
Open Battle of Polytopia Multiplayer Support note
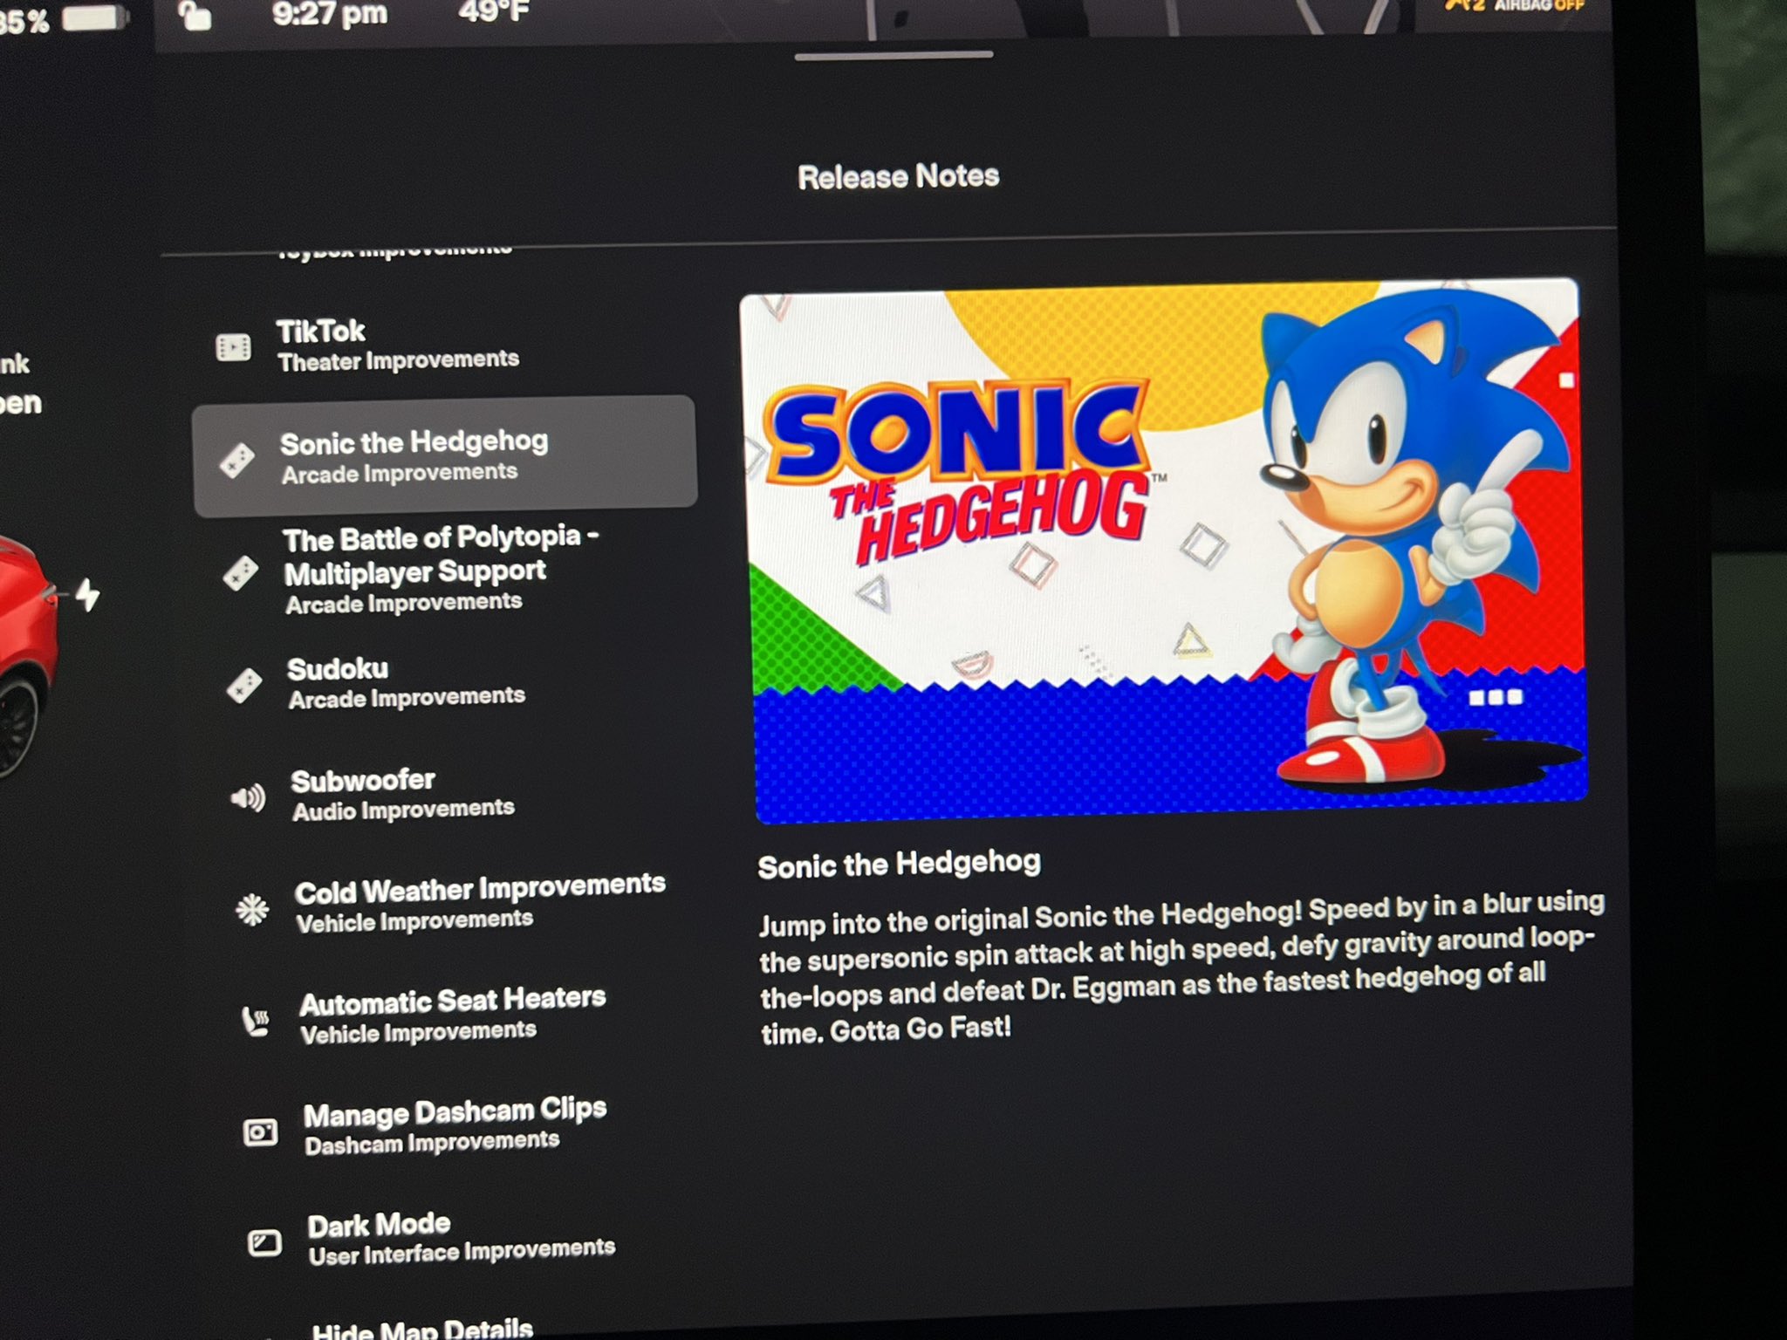(428, 569)
